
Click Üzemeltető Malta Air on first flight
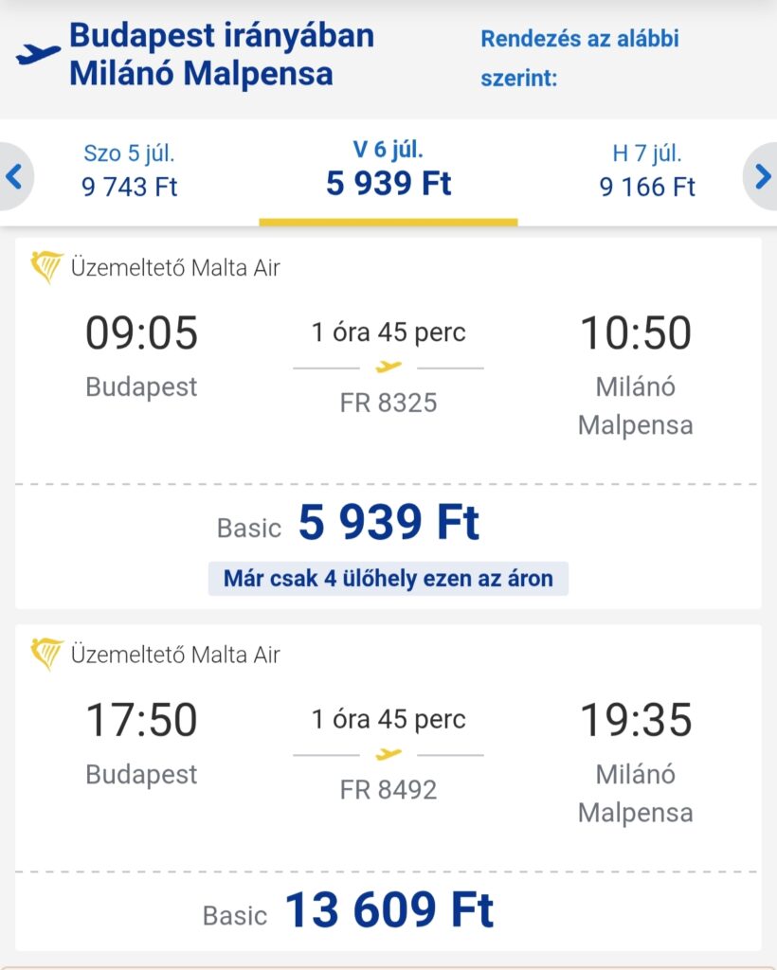[x=175, y=268]
